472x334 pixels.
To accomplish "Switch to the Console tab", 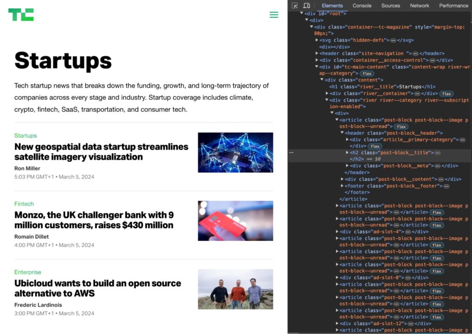I will click(362, 6).
